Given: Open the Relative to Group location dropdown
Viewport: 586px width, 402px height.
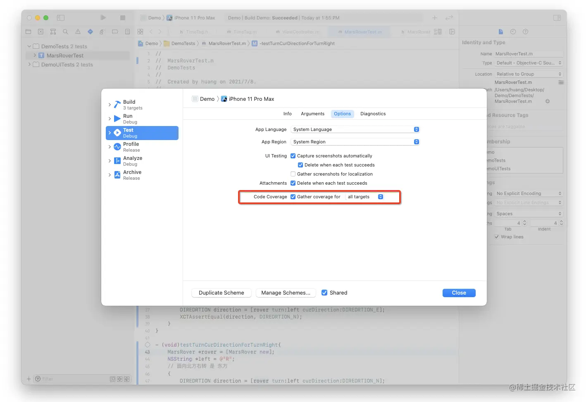Looking at the screenshot, I should 529,74.
